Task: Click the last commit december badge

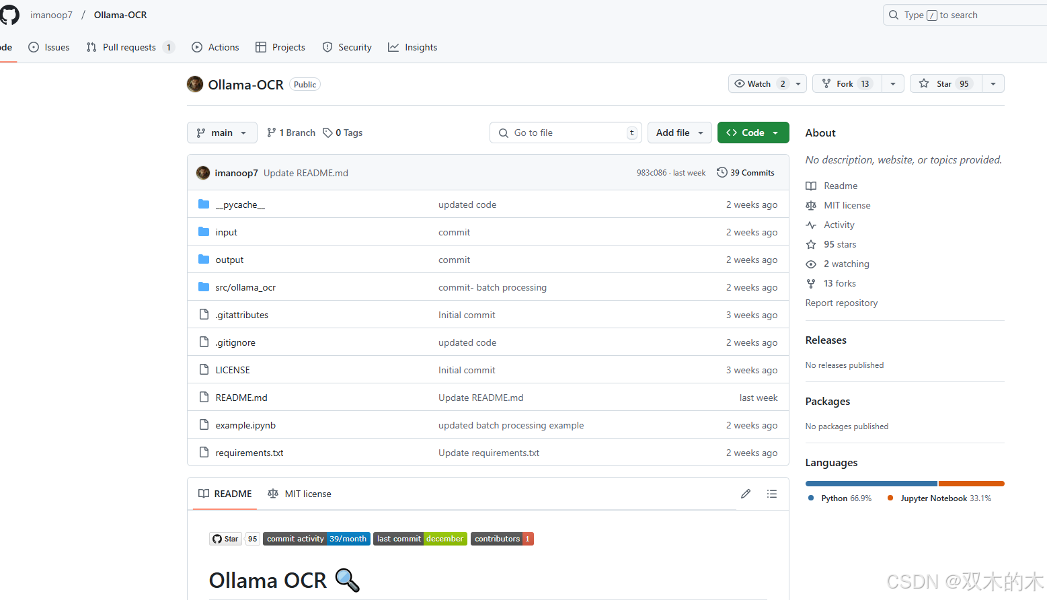Action: [x=420, y=539]
